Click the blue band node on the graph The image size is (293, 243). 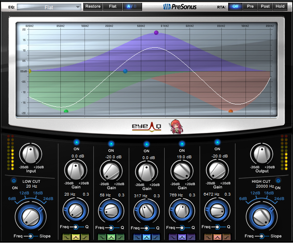click(x=125, y=71)
